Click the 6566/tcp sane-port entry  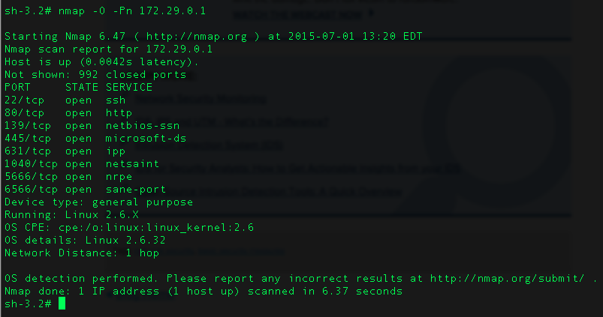click(x=85, y=189)
